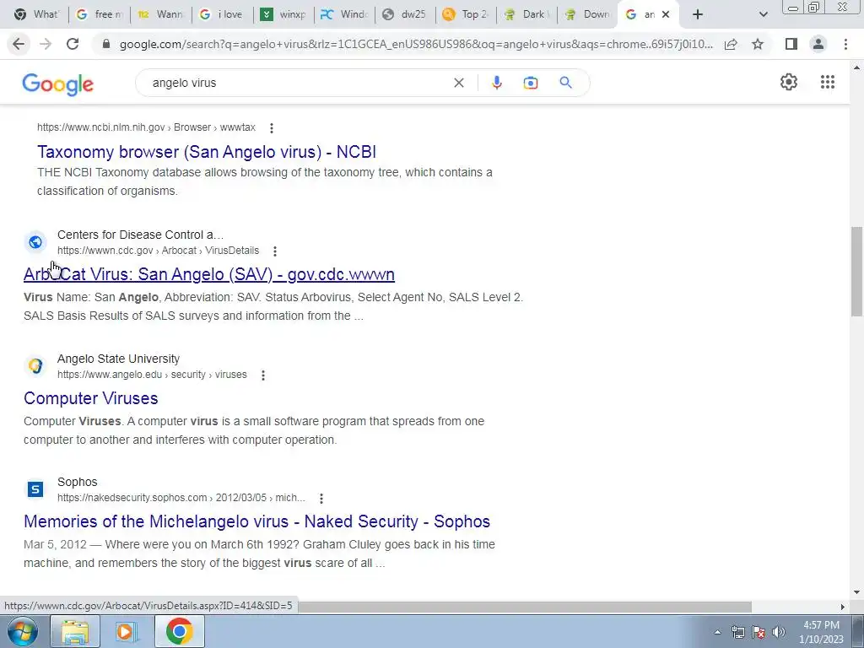Start voice search with the microphone
The image size is (864, 648).
(x=496, y=83)
